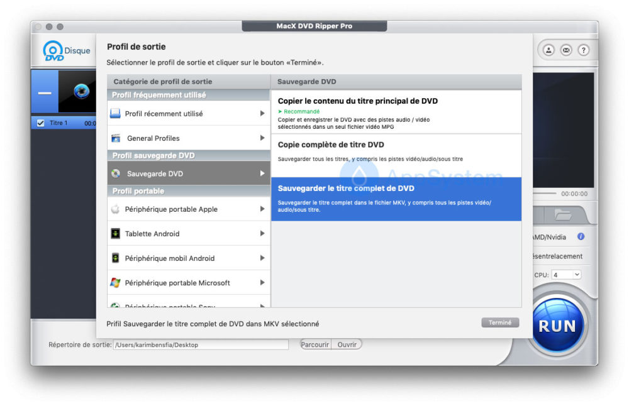The height and width of the screenshot is (406, 629).
Task: Click the Parcourir button
Action: point(315,344)
